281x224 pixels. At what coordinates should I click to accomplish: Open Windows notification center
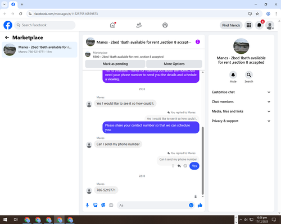(x=274, y=220)
